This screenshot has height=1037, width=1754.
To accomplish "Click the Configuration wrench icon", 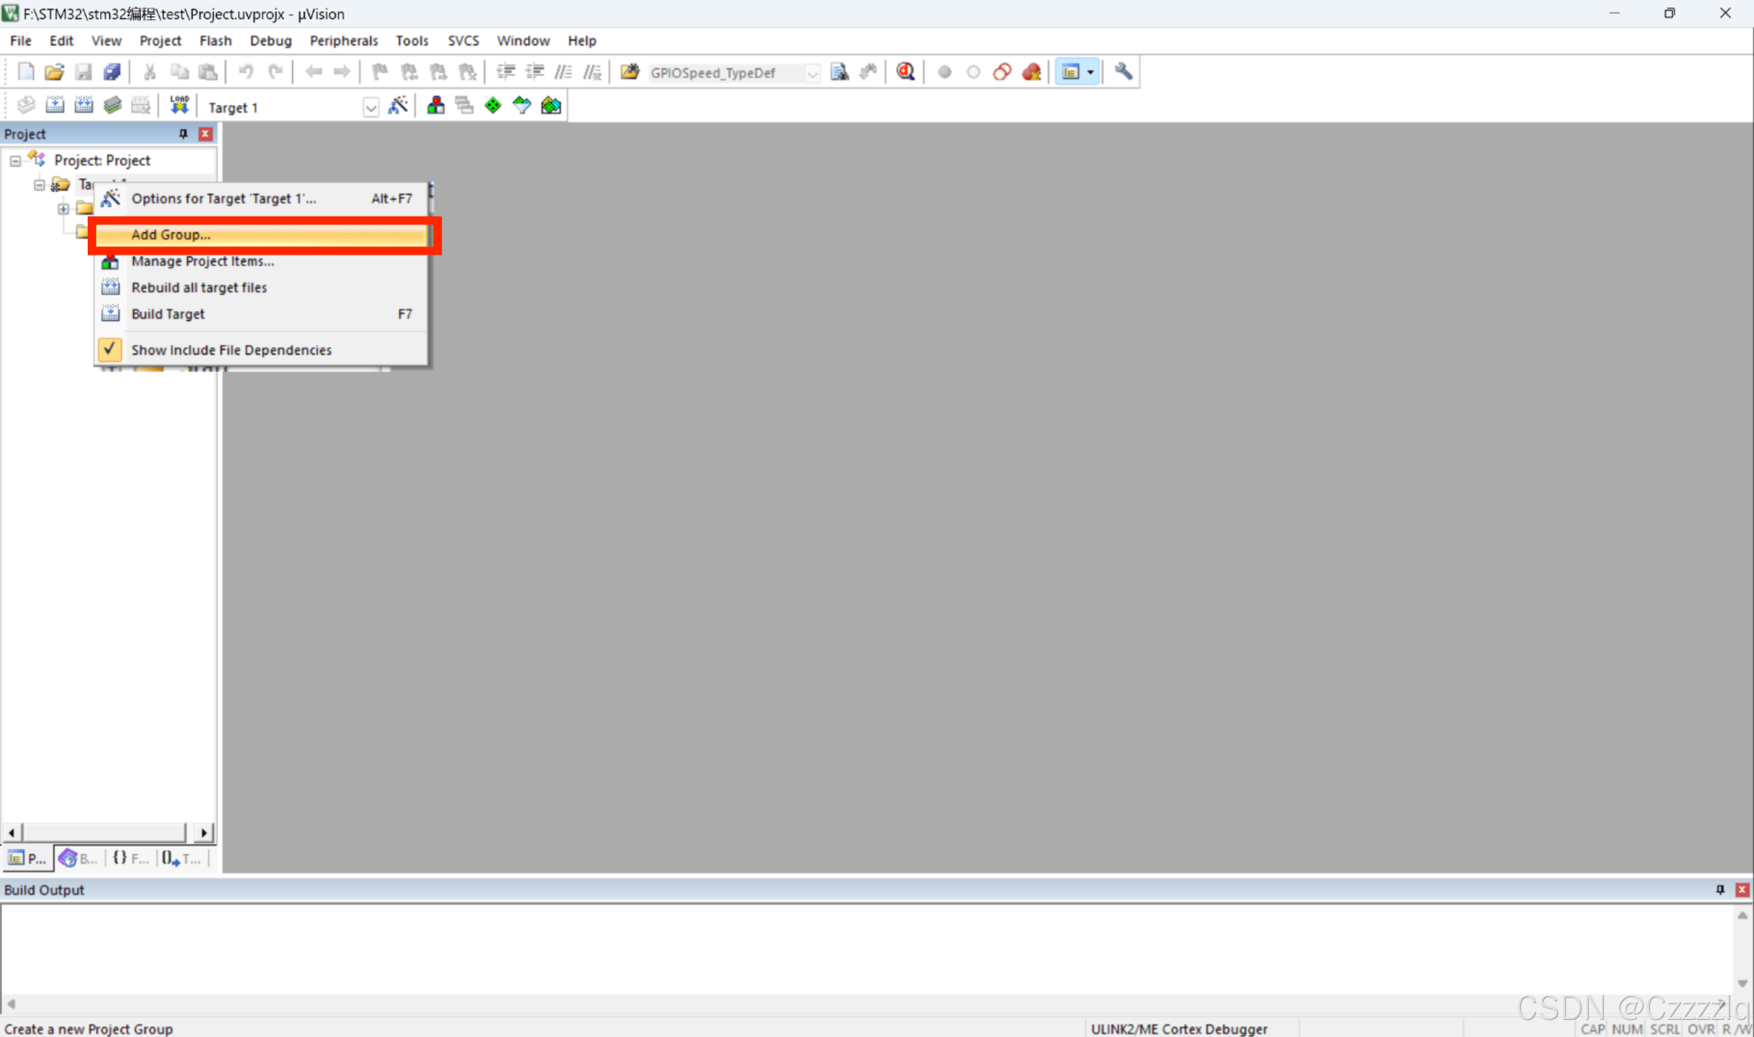I will (1122, 71).
